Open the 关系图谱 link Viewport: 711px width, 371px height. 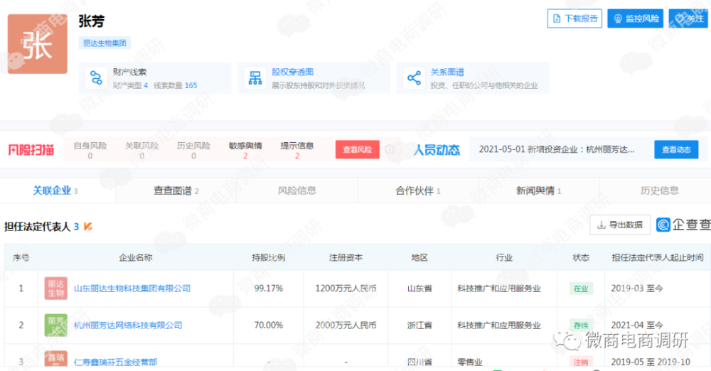click(x=447, y=72)
